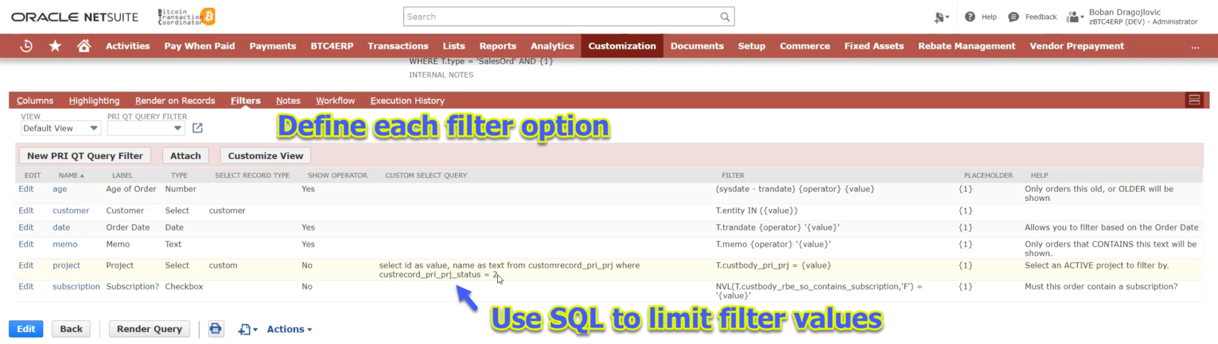Click the user name Boban Dragojlovic
The image size is (1218, 344).
(x=1125, y=12)
